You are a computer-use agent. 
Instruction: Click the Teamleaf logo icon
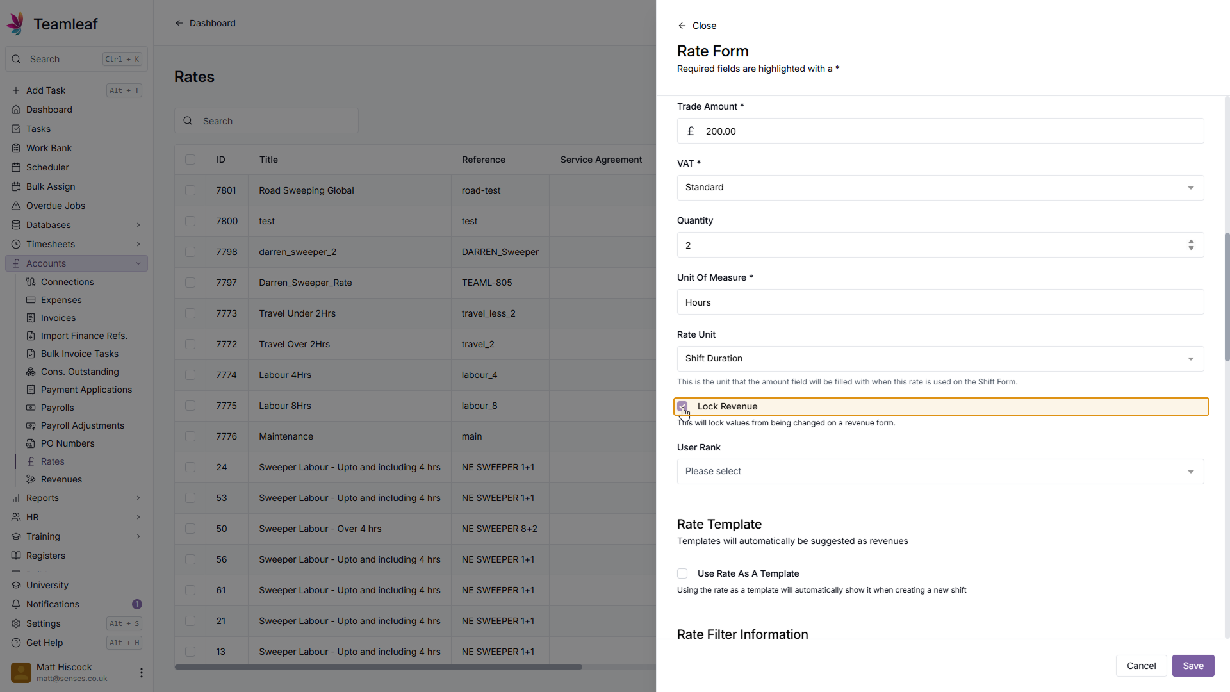(x=16, y=24)
